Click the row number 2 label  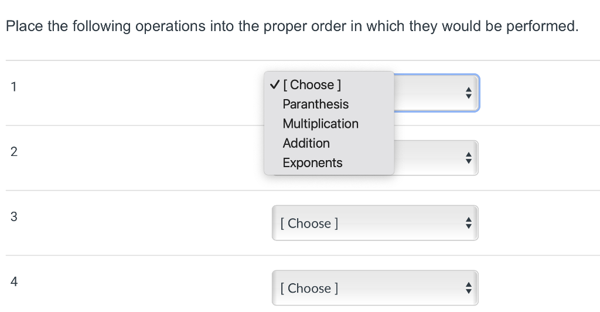click(13, 152)
